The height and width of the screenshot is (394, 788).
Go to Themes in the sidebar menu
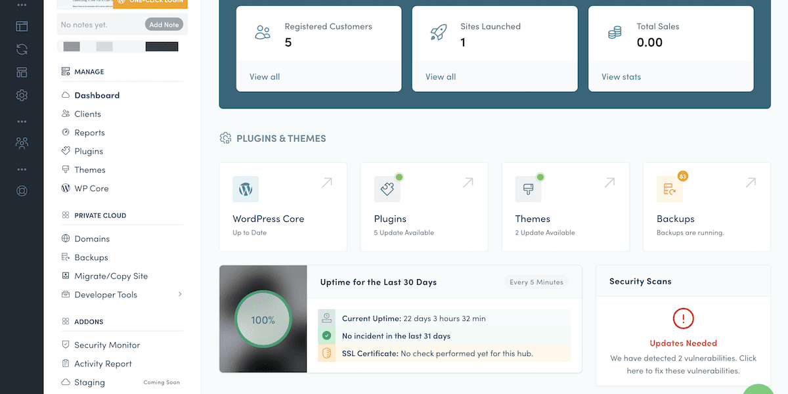90,169
